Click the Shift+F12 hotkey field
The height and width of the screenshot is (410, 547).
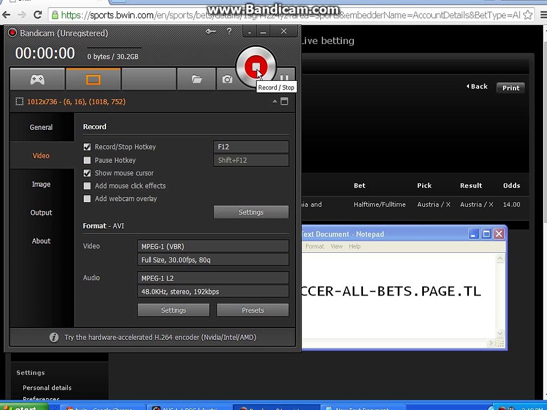click(x=251, y=161)
